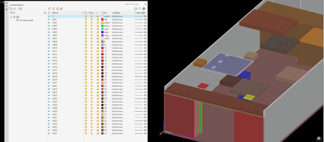This screenshot has width=324, height=142.
Task: Click the Delete Layer icon
Action: click(58, 9)
